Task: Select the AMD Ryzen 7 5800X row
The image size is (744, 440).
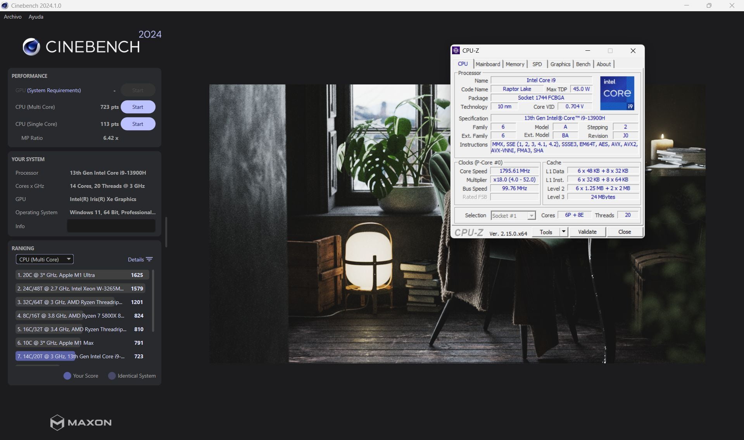Action: [81, 316]
